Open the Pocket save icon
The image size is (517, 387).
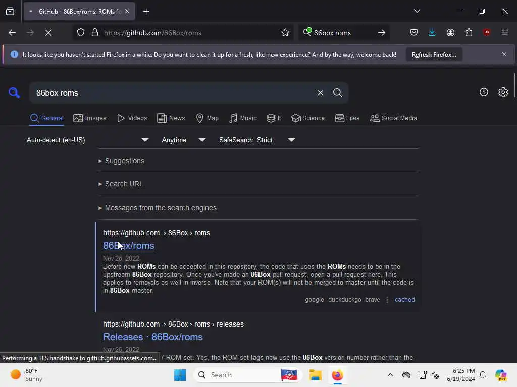point(414,32)
